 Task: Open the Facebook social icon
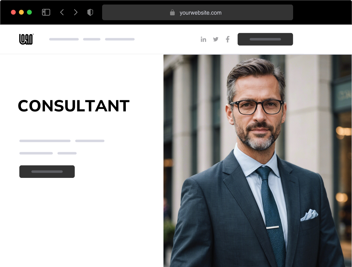[228, 39]
